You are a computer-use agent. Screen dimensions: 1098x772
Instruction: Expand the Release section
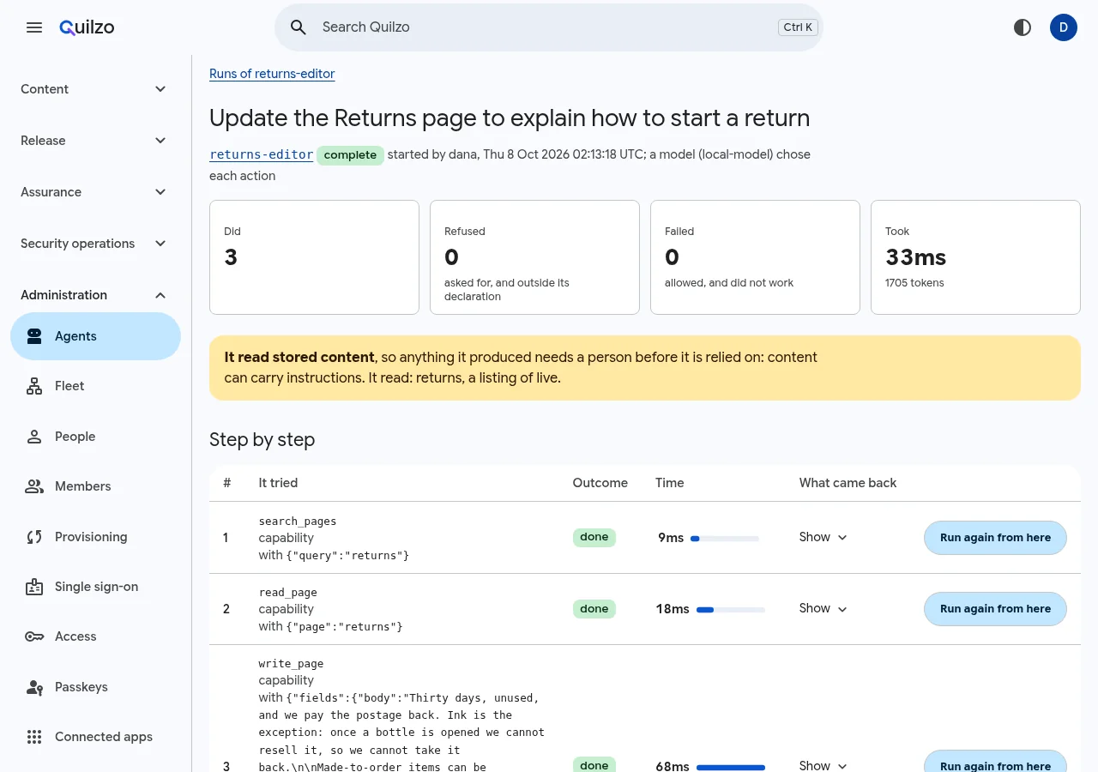(x=95, y=141)
